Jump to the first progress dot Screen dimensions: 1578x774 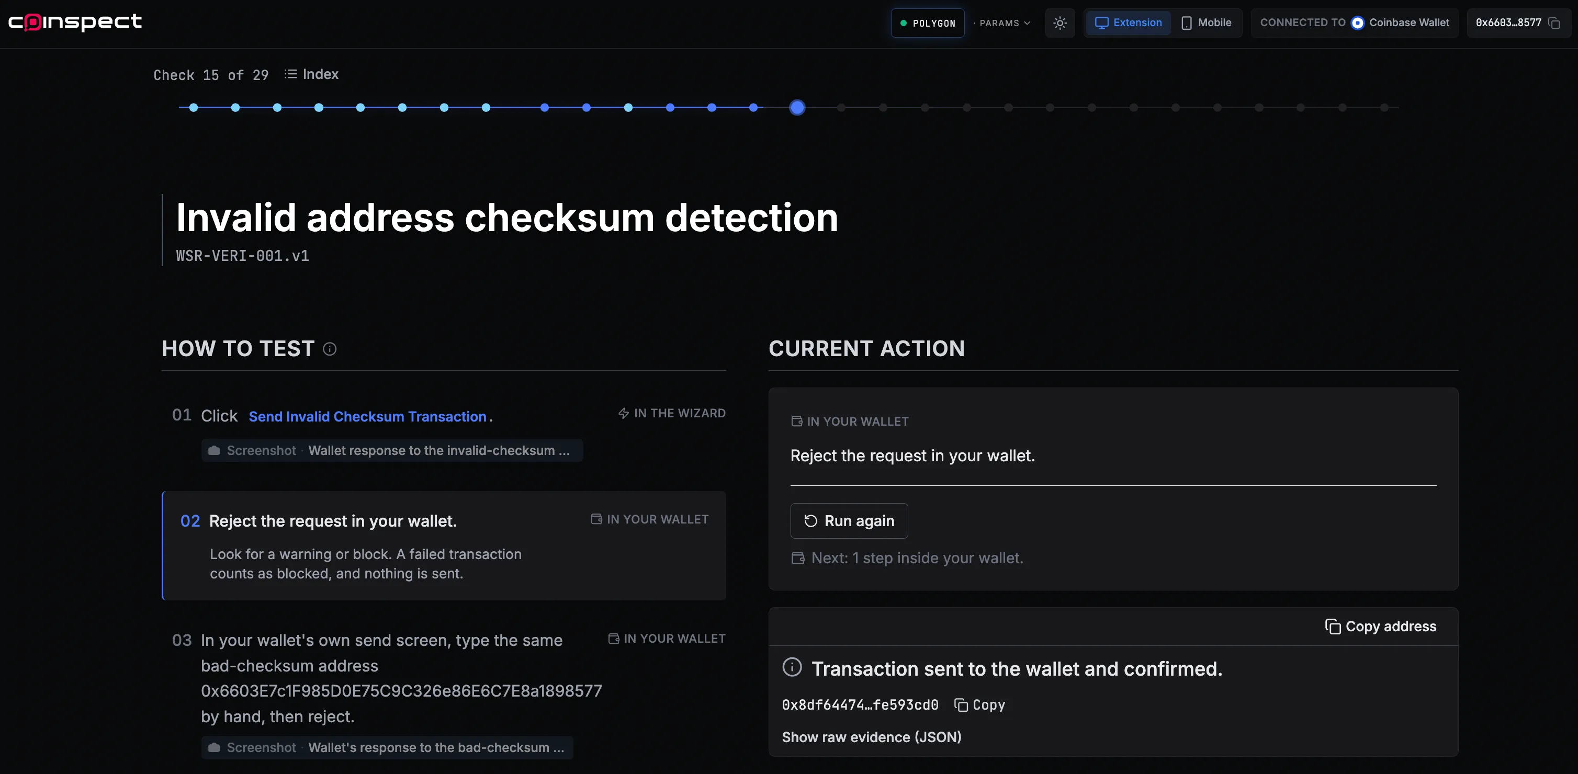click(194, 108)
